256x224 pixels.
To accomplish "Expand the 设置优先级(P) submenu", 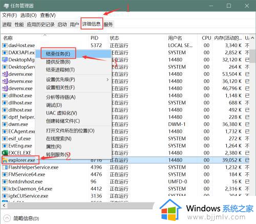I will pos(73,79).
